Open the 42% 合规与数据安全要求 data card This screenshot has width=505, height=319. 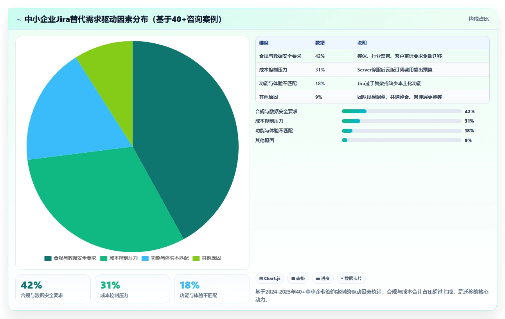click(x=53, y=289)
